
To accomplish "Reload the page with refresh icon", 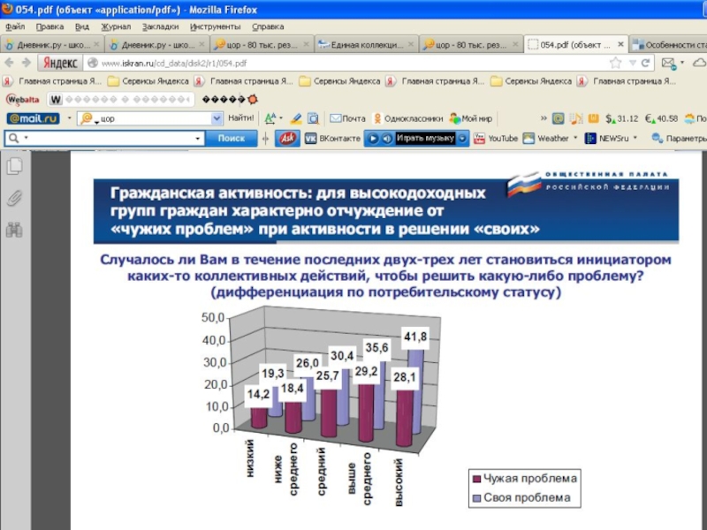I will point(645,63).
